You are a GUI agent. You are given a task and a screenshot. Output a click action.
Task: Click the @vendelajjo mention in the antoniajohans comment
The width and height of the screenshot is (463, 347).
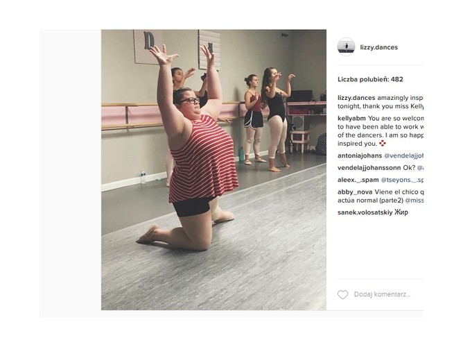point(403,155)
